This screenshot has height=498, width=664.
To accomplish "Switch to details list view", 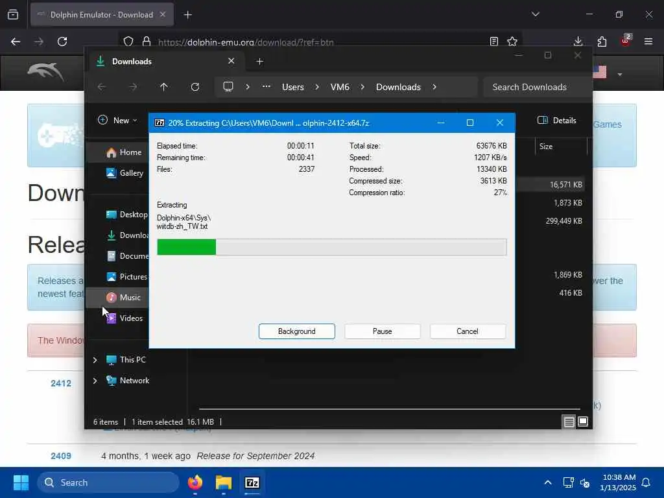I will (x=569, y=421).
